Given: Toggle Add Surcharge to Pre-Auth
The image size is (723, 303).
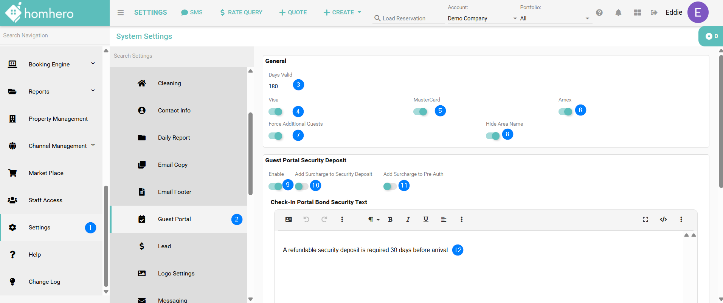Looking at the screenshot, I should coord(390,186).
